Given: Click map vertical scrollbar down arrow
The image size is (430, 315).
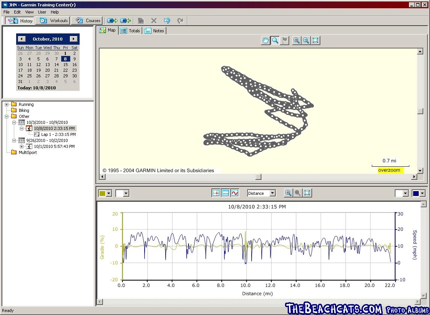Looking at the screenshot, I should pos(420,170).
